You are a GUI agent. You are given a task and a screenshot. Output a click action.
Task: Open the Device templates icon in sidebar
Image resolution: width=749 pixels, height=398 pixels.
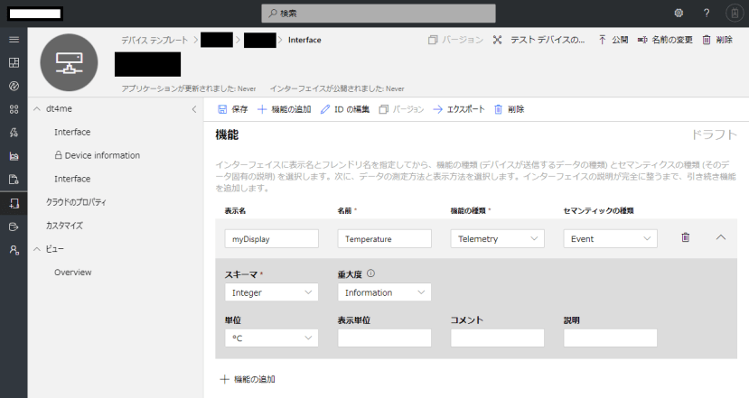tap(14, 203)
